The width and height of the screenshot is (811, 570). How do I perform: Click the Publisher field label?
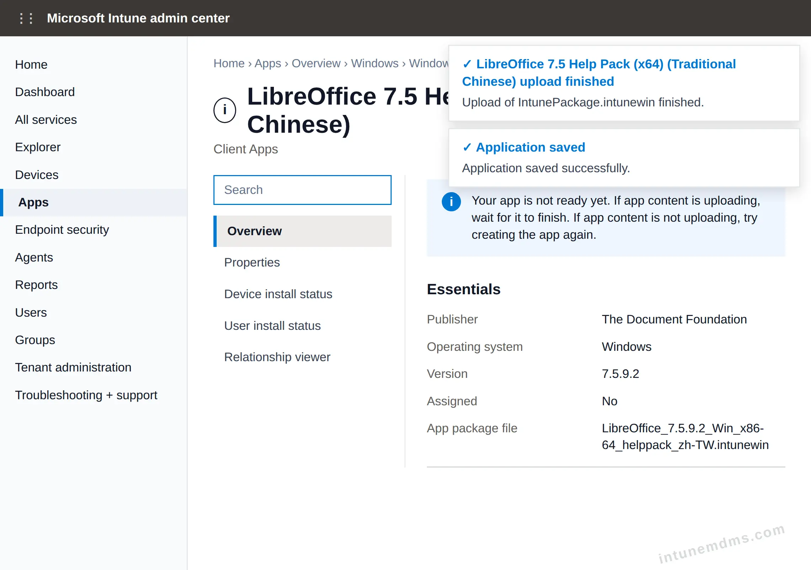[x=452, y=320]
